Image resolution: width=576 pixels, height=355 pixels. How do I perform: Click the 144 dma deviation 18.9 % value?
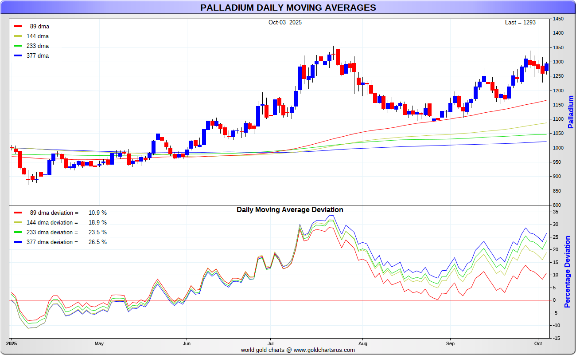pyautogui.click(x=97, y=222)
